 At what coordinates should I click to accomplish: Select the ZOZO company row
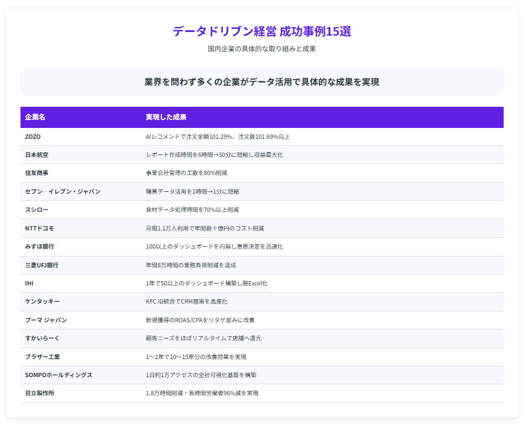pyautogui.click(x=33, y=137)
